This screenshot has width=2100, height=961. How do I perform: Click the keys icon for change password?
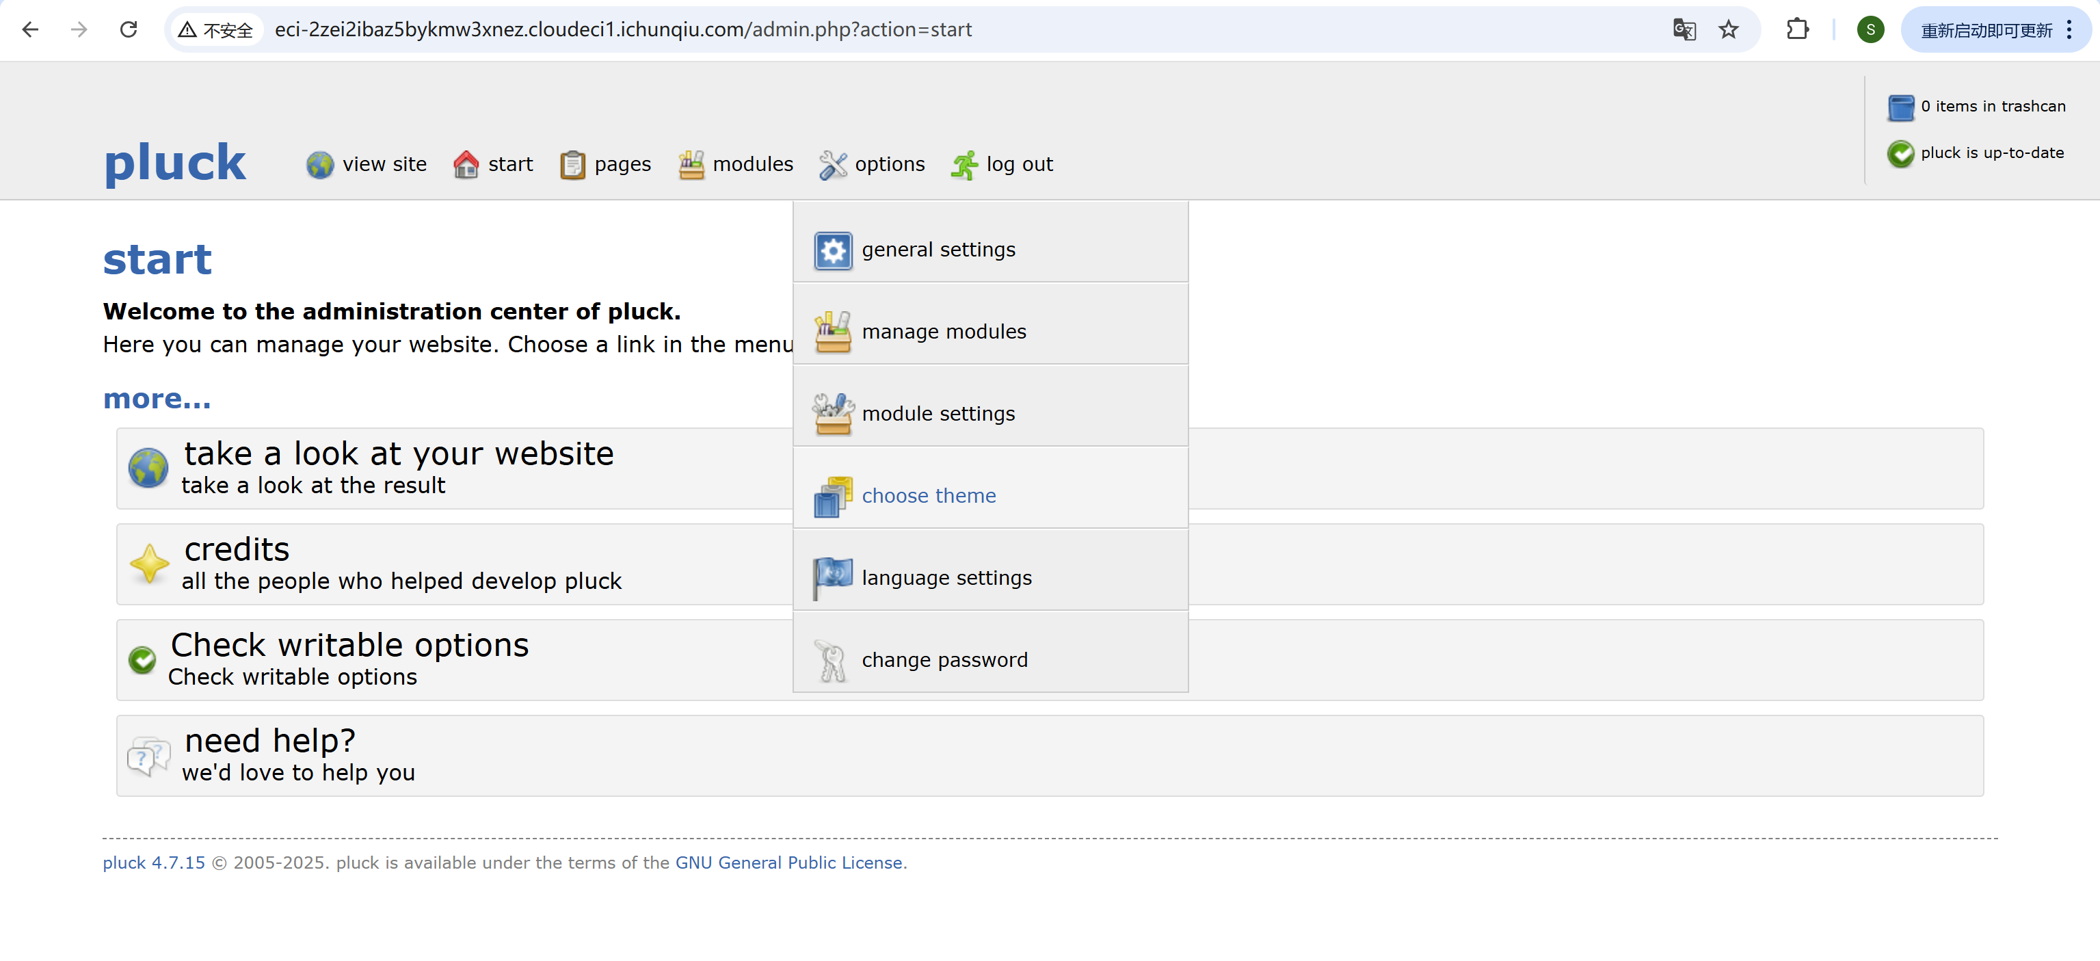tap(832, 660)
